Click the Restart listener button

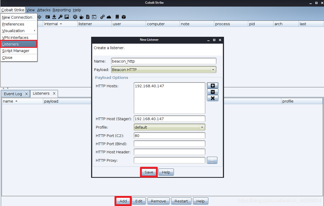181,201
